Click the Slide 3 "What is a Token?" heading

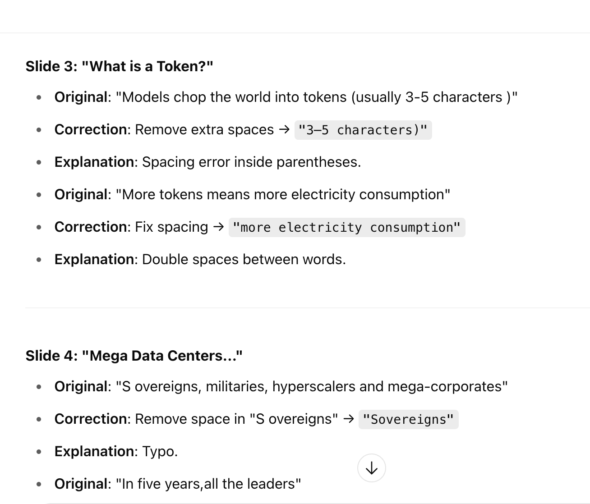[119, 66]
